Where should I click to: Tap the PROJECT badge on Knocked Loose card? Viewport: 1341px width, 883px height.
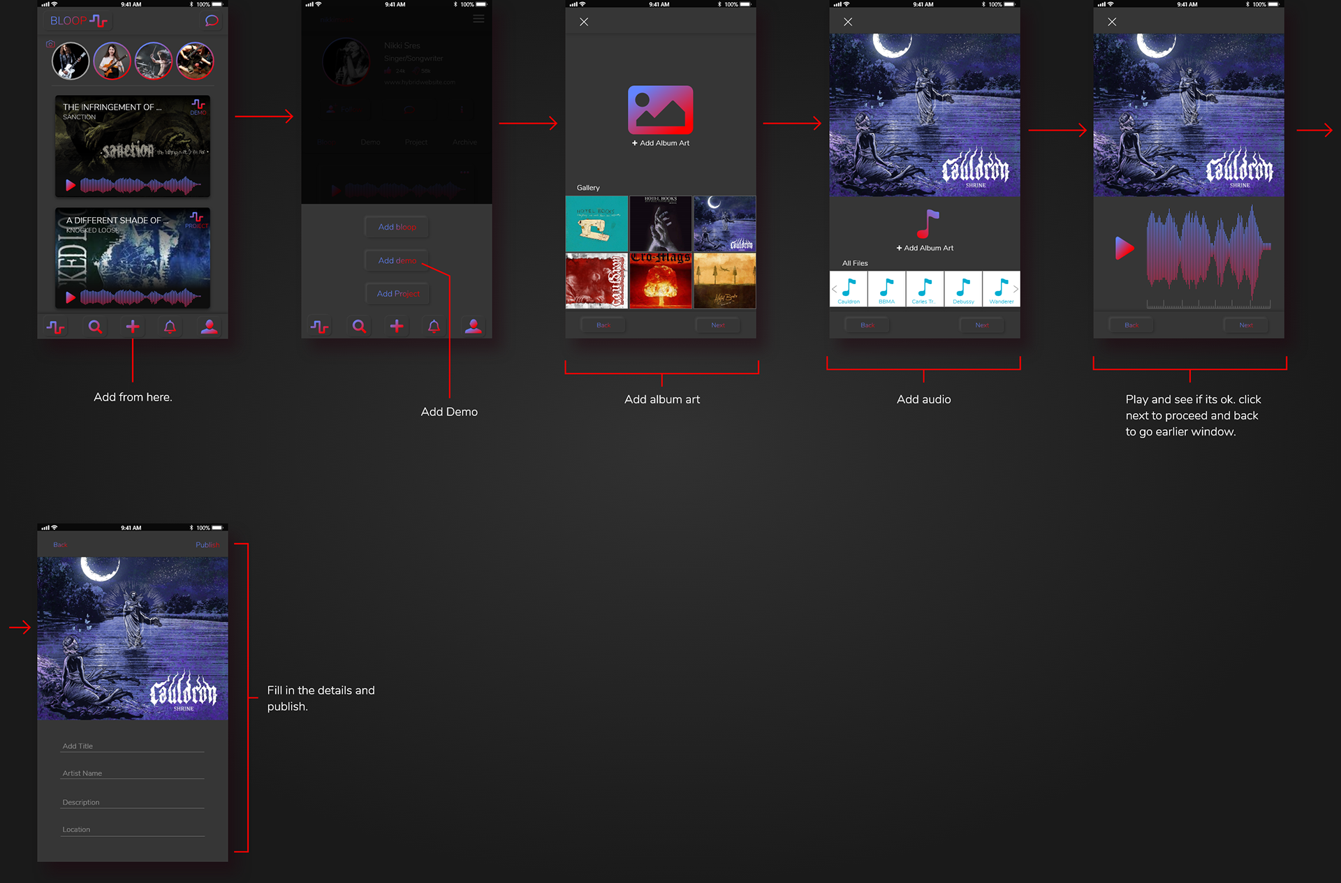197,220
